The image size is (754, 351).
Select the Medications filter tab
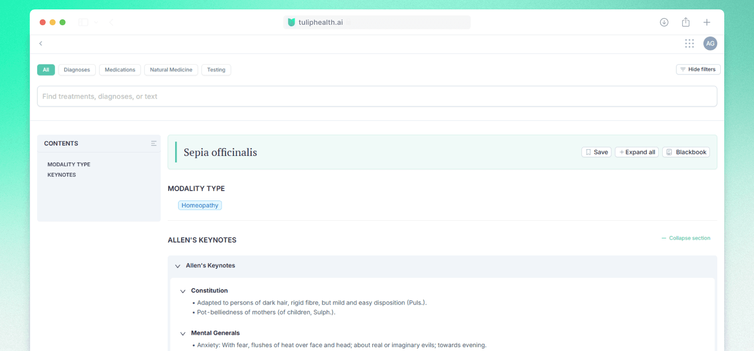click(x=120, y=70)
